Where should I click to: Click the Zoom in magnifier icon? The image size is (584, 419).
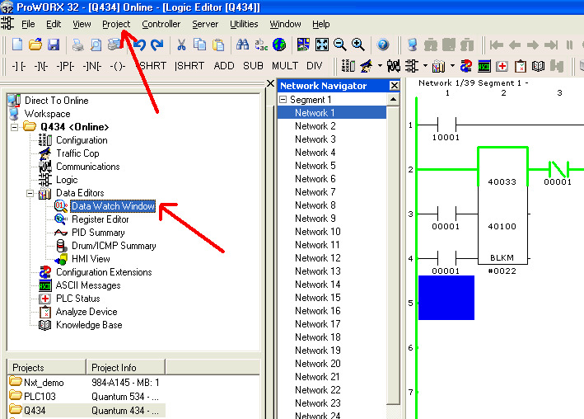358,45
